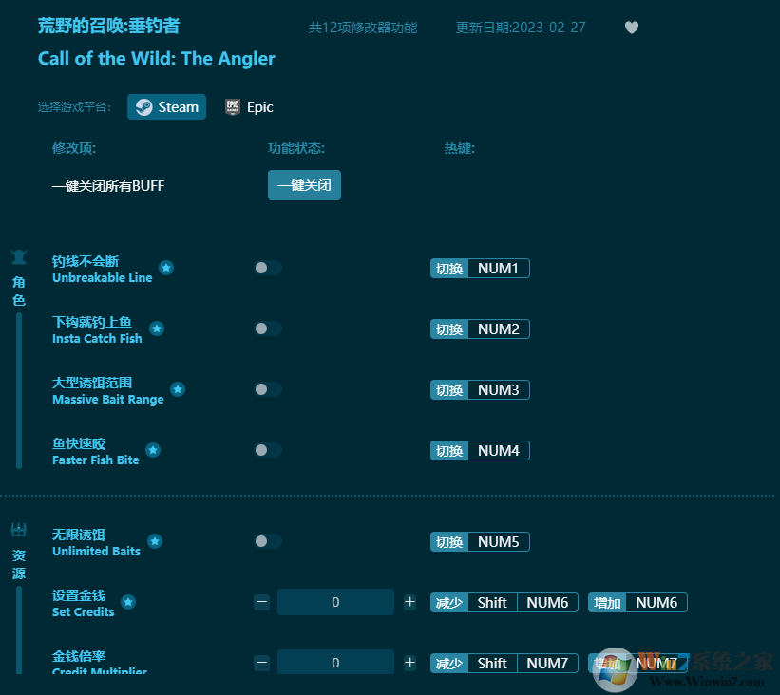Click the 角色 character section icon

19,257
